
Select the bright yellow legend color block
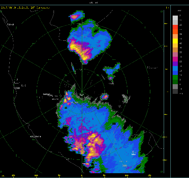[175, 41]
